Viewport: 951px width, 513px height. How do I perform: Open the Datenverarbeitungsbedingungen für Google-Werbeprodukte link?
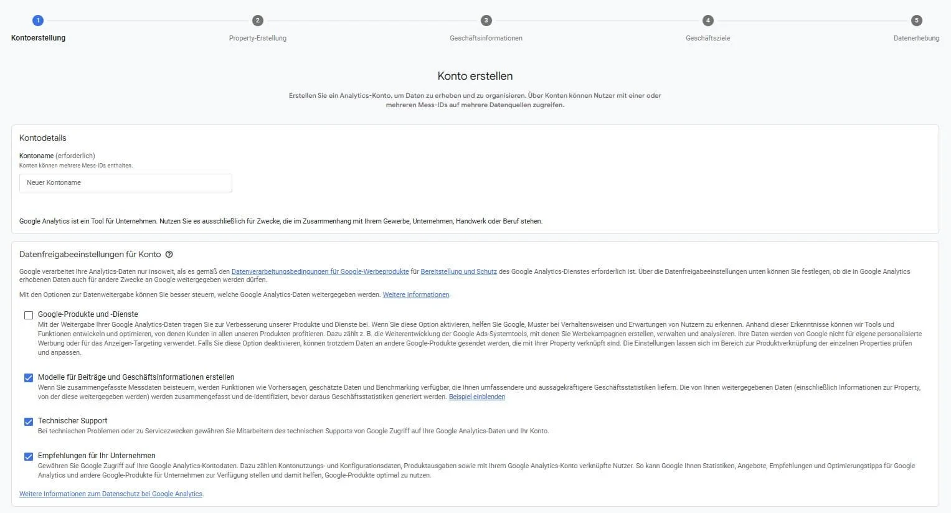[319, 271]
